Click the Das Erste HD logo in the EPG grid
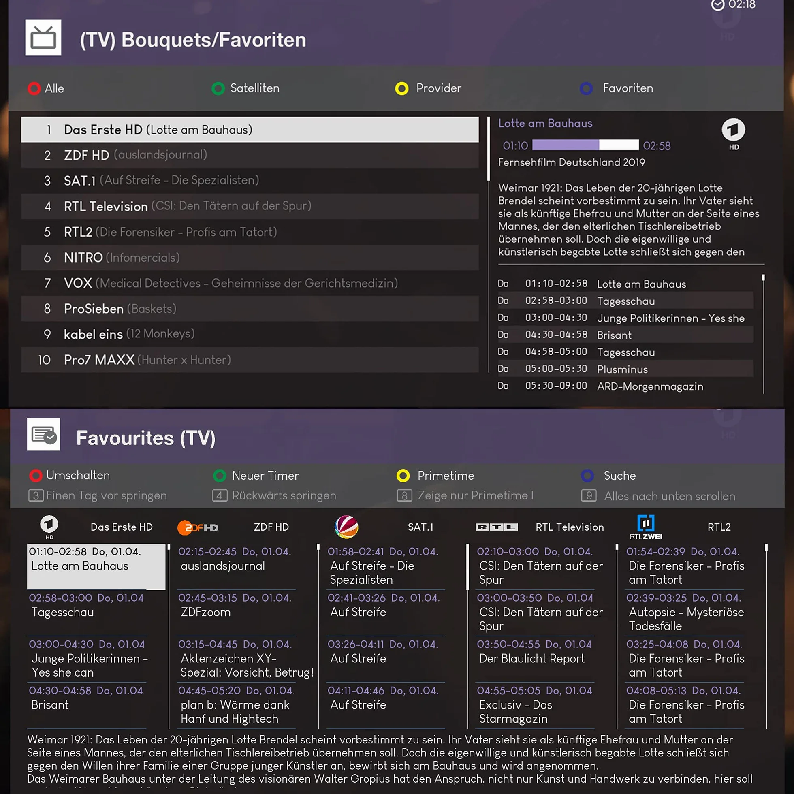This screenshot has height=794, width=794. [49, 527]
